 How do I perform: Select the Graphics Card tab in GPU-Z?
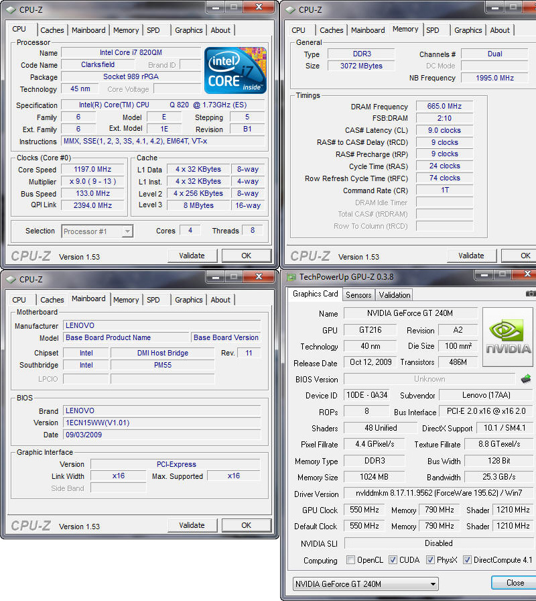pyautogui.click(x=315, y=294)
